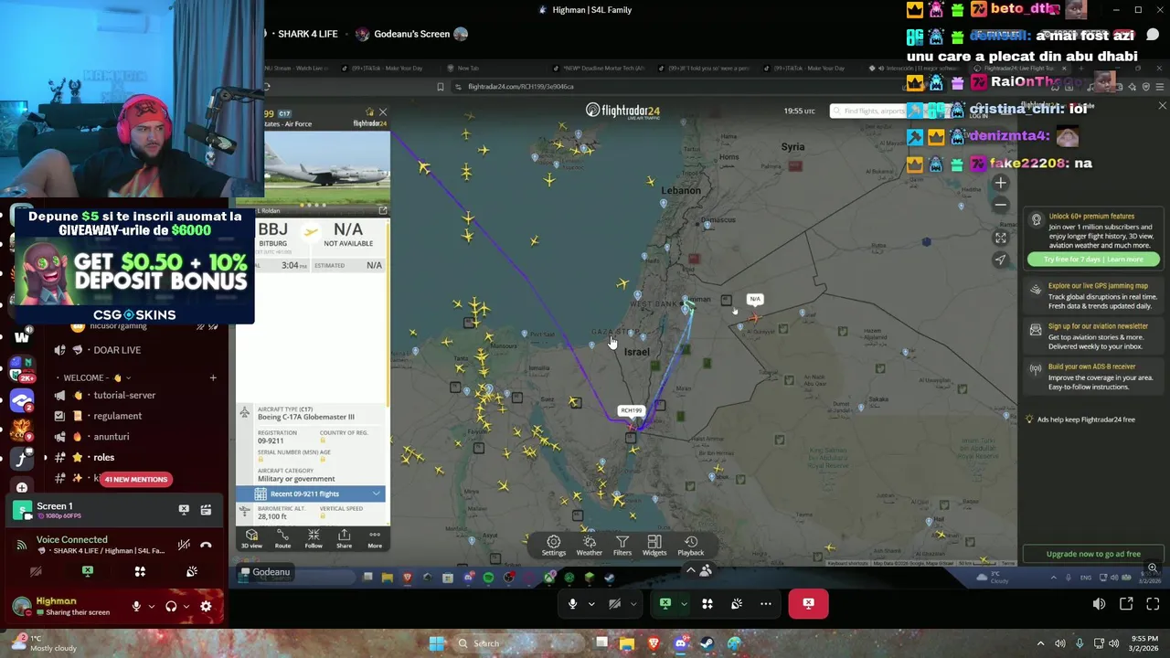
Task: Expand Recent 09-9211 flights section
Action: (311, 493)
